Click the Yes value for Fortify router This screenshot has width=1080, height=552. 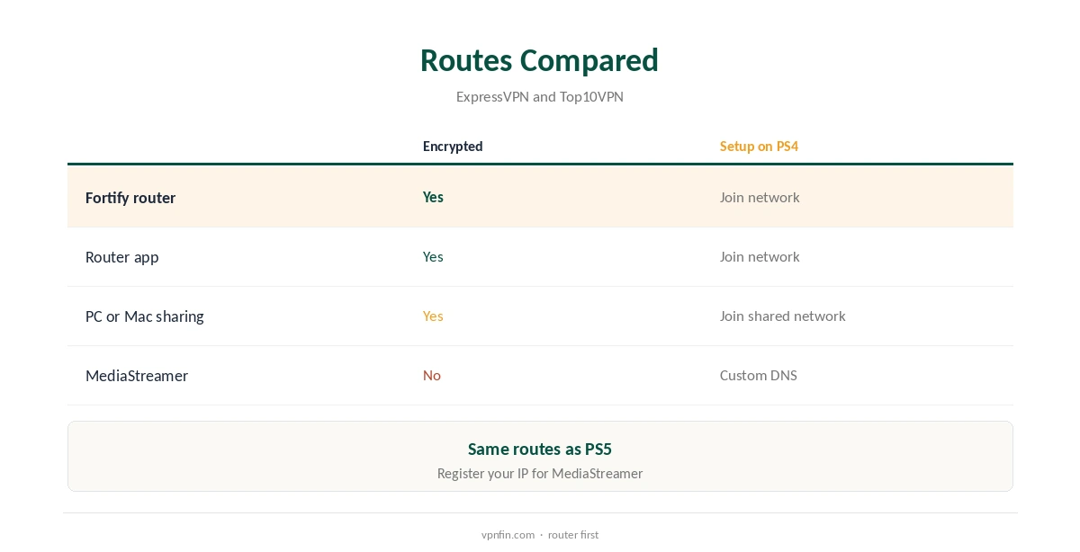(433, 197)
